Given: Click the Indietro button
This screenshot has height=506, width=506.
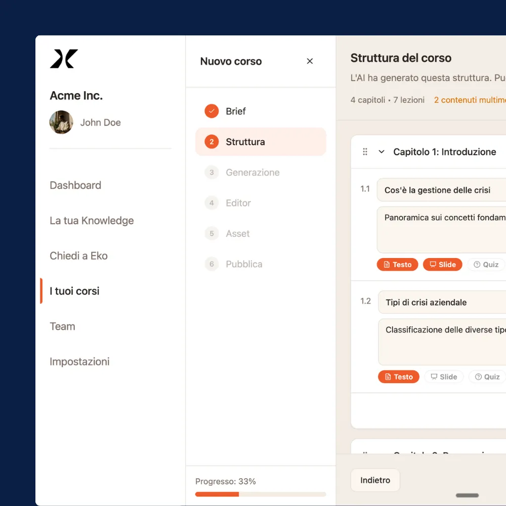Looking at the screenshot, I should pos(375,480).
